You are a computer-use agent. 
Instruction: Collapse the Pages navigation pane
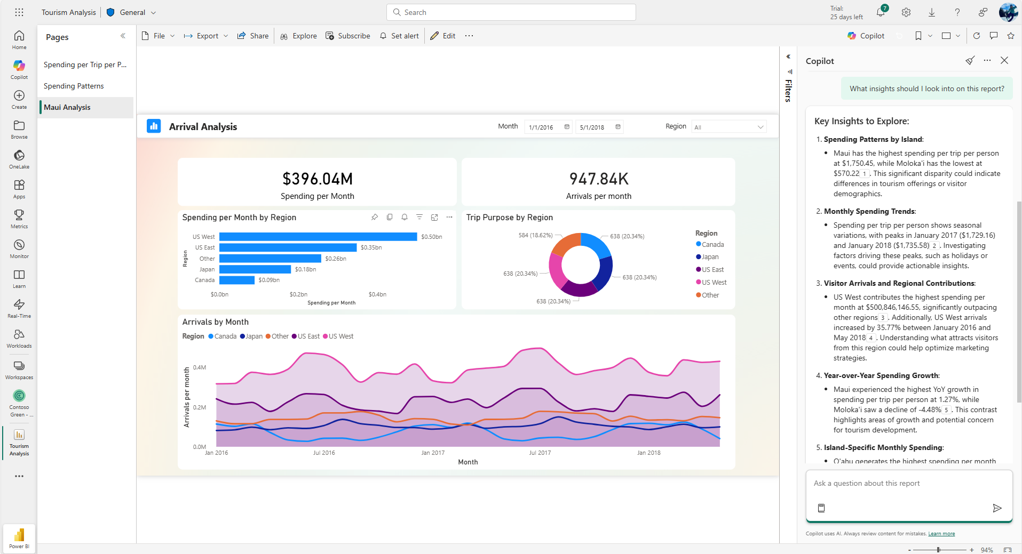coord(123,36)
